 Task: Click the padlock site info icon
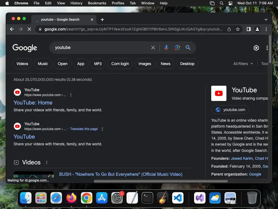coord(40,29)
